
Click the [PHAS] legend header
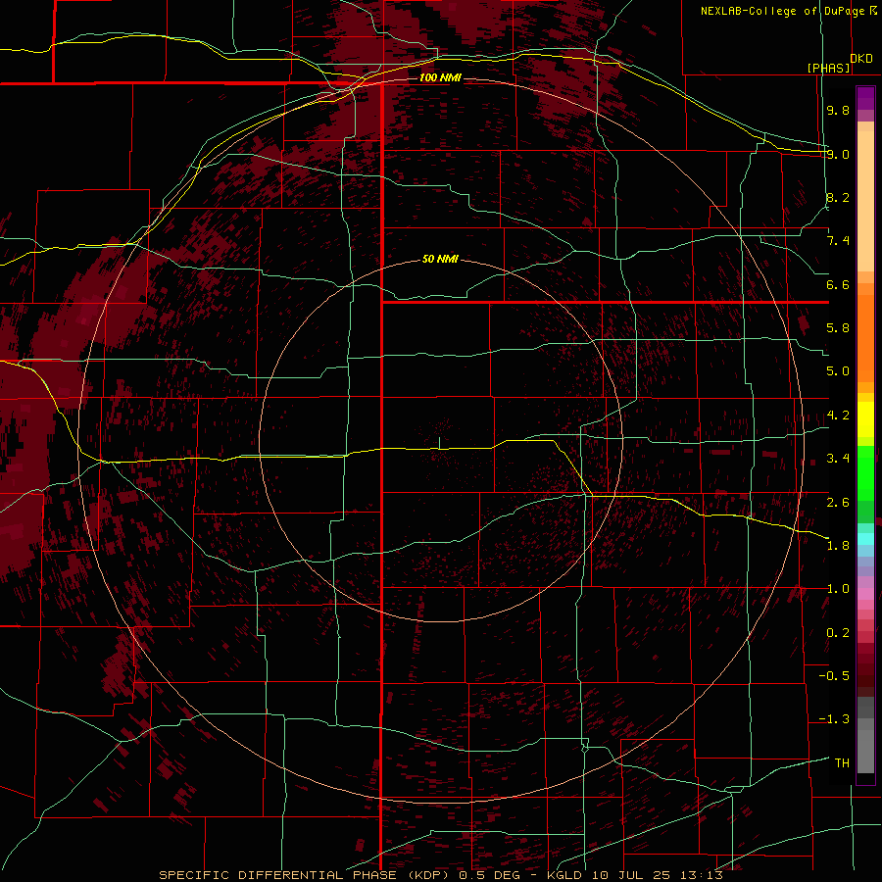[x=828, y=68]
